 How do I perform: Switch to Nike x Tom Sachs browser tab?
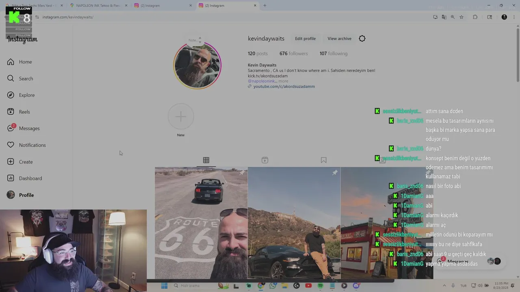[x=34, y=6]
